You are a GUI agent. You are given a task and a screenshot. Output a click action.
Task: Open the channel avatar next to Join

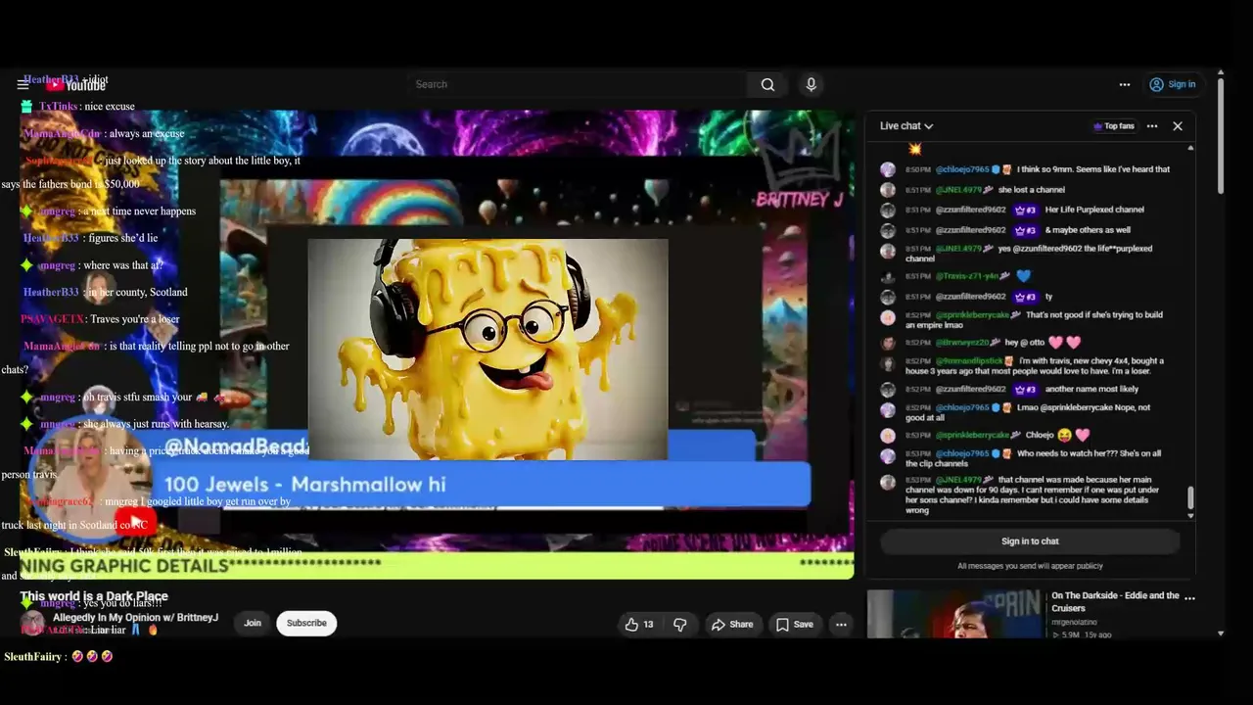click(33, 623)
